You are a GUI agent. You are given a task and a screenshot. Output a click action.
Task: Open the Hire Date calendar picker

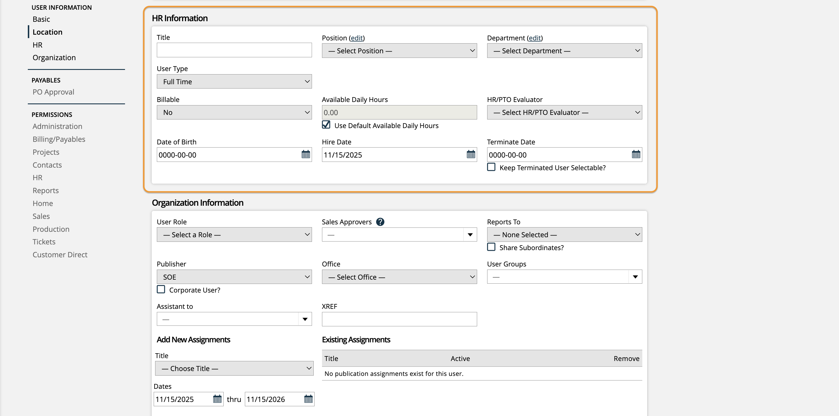[471, 155]
